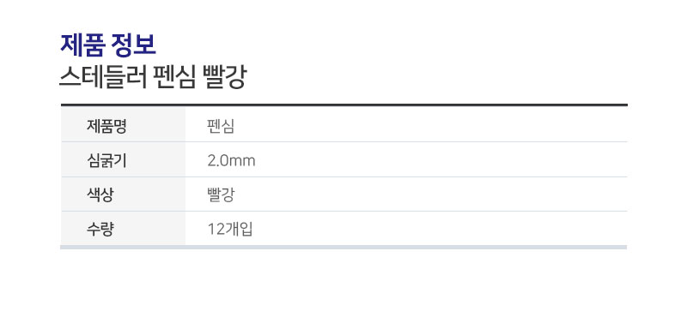Click the 펜심 value in the 제품명 row
This screenshot has width=687, height=317.
[x=221, y=126]
